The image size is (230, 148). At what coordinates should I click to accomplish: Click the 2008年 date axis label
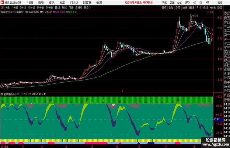tap(4, 146)
